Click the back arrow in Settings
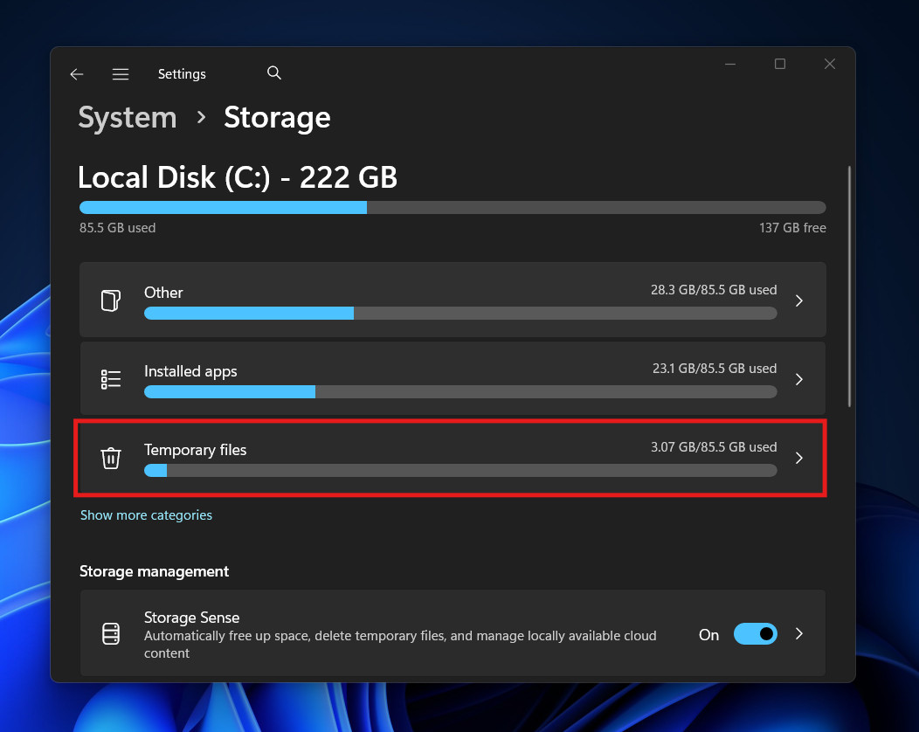The image size is (919, 732). (76, 74)
